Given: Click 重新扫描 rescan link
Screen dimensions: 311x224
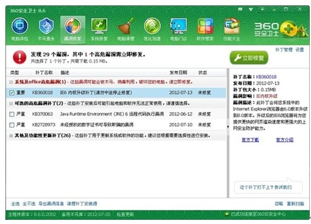Looking at the screenshot, I should (295, 204).
